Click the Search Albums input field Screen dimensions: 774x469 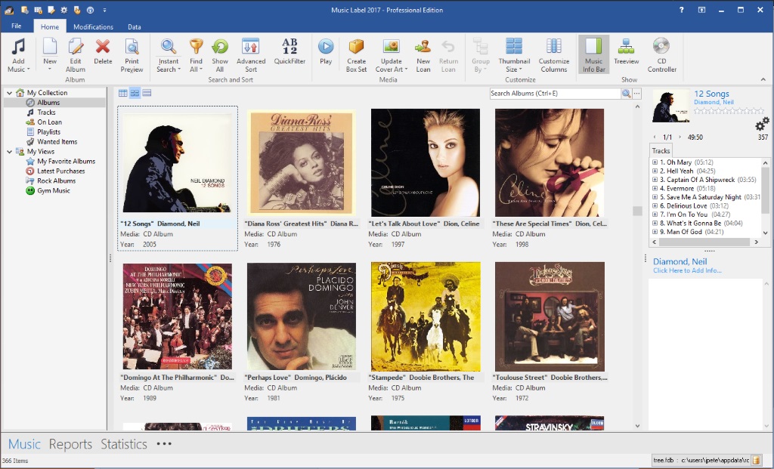point(555,93)
